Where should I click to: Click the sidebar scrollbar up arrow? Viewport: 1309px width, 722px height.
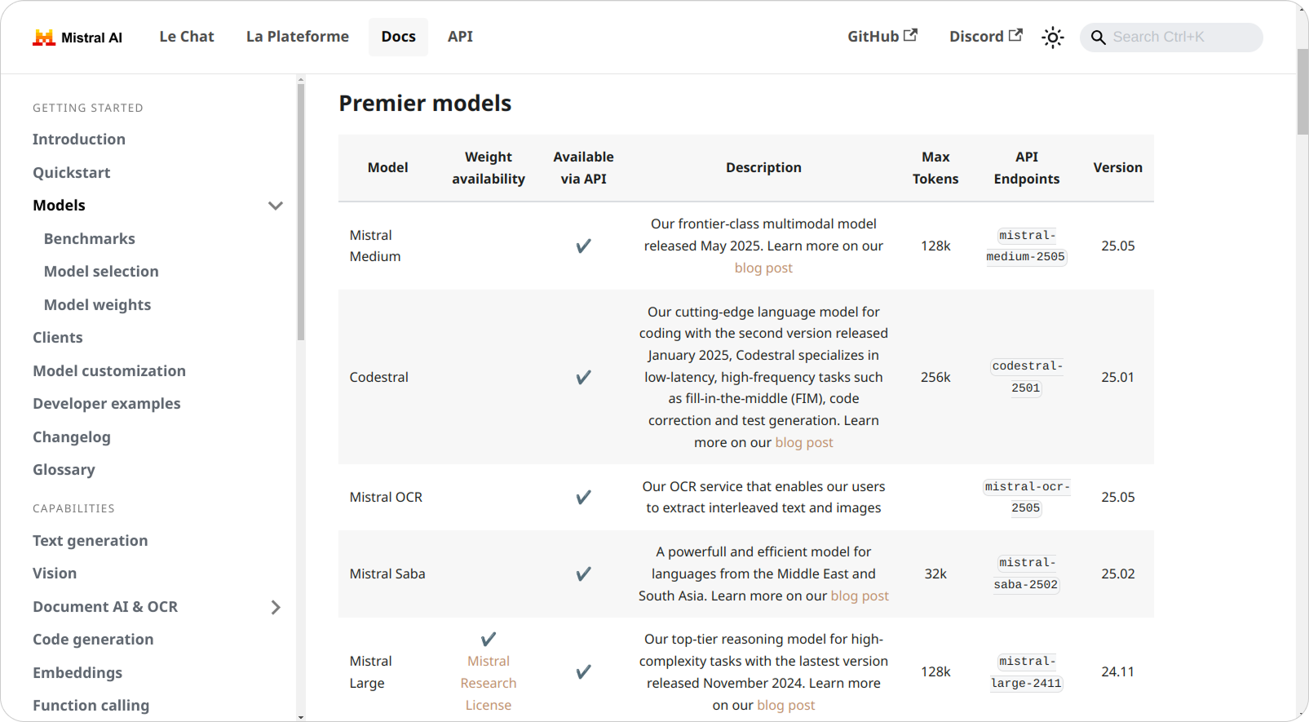click(x=301, y=80)
